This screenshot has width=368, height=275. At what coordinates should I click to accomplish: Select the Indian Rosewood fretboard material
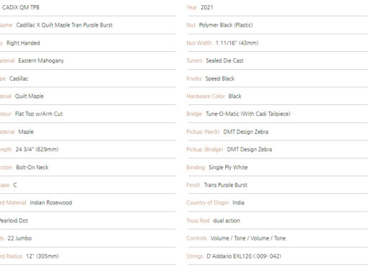tap(51, 203)
